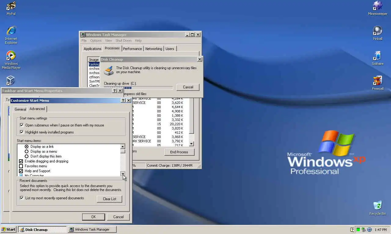Cancel the Disk Cleanup operation
Screen dimensions: 391x234
tap(188, 87)
